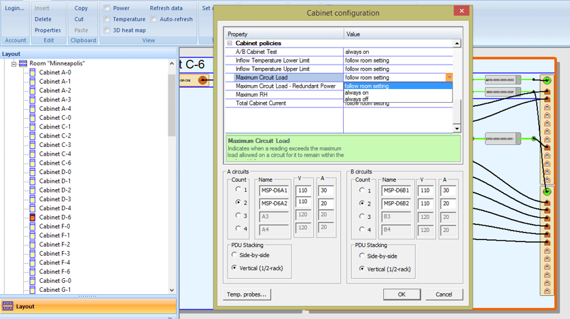Screen dimensions: 570x319
Task: Choose Vertical (1/2-rack) stacking for B circuits
Action: (x=361, y=269)
